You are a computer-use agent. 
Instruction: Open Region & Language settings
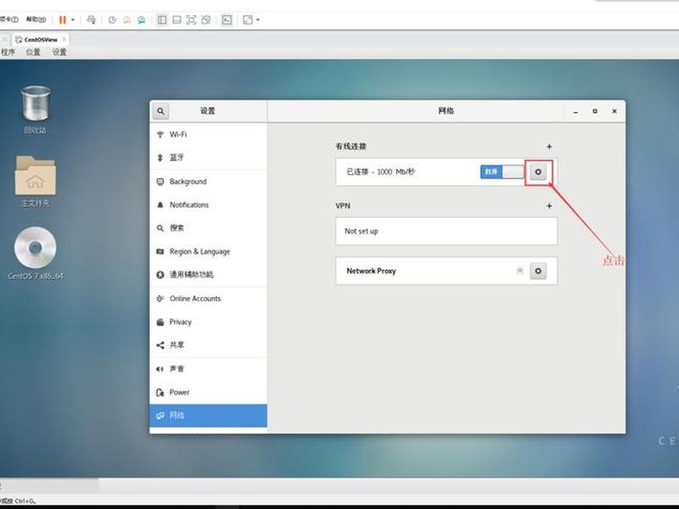point(208,251)
